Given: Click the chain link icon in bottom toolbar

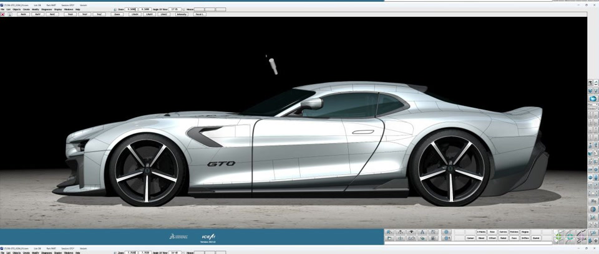Looking at the screenshot, I should tap(411, 238).
